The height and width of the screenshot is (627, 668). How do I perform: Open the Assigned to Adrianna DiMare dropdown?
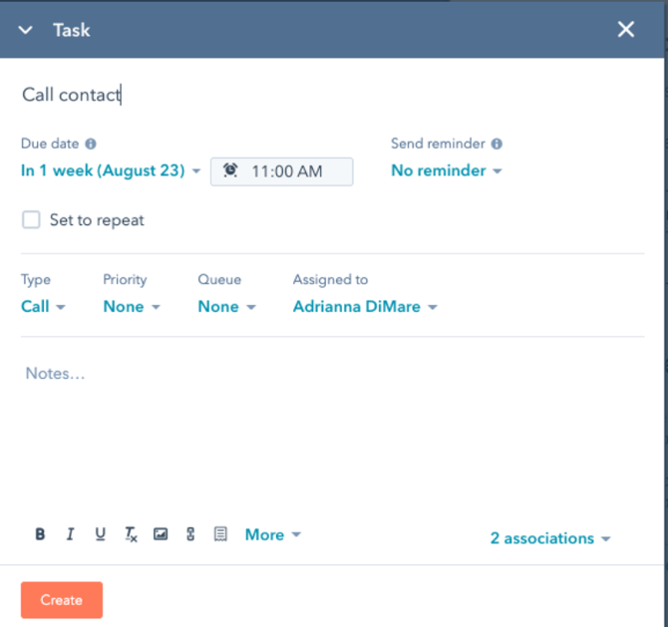click(x=365, y=306)
